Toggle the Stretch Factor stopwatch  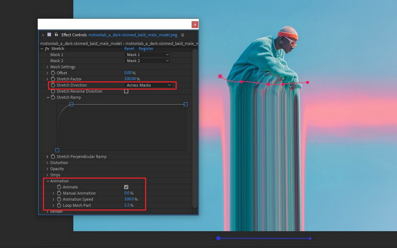click(53, 79)
